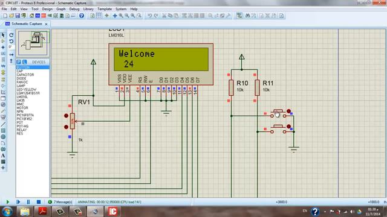Rotate clockwise with the rotation icon

coord(11,35)
